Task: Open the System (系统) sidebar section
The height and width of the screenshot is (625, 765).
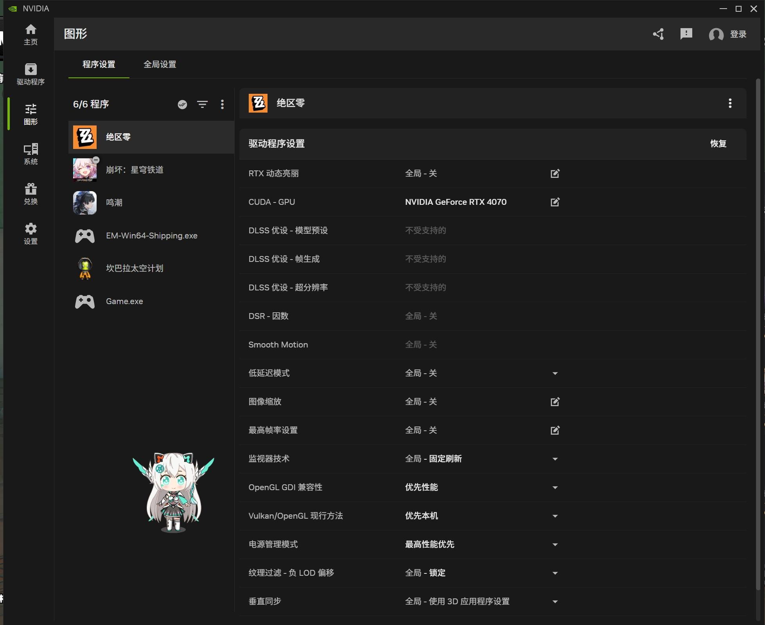Action: tap(31, 154)
